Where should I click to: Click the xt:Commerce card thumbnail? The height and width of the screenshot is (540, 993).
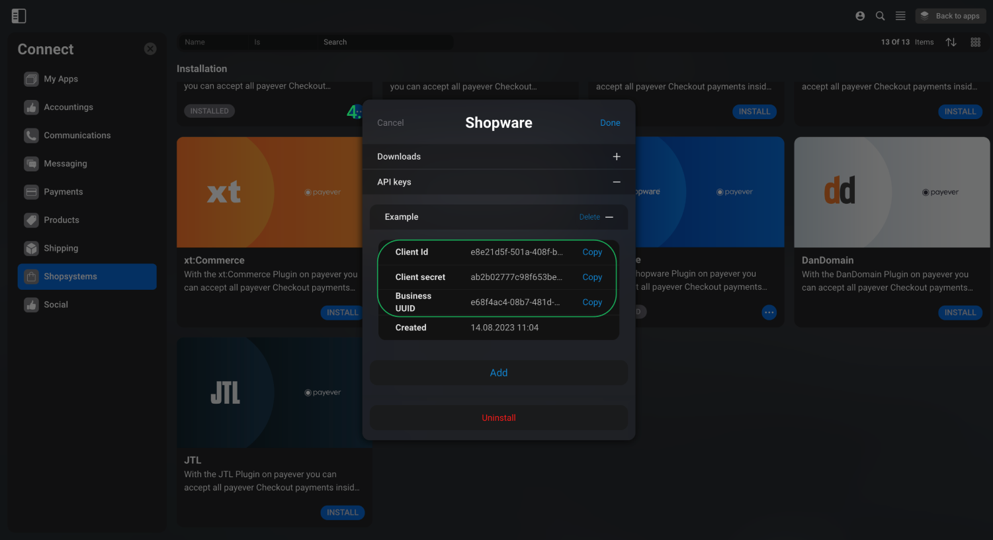point(270,192)
